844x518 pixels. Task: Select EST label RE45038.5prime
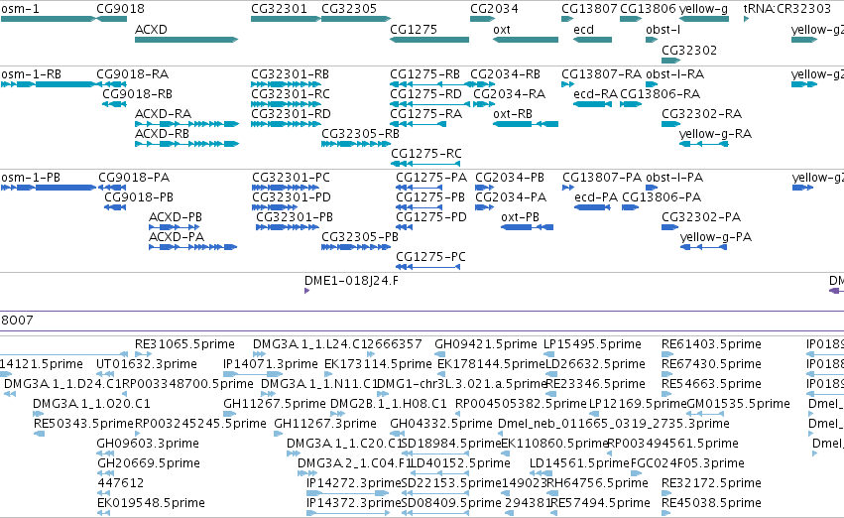[711, 503]
